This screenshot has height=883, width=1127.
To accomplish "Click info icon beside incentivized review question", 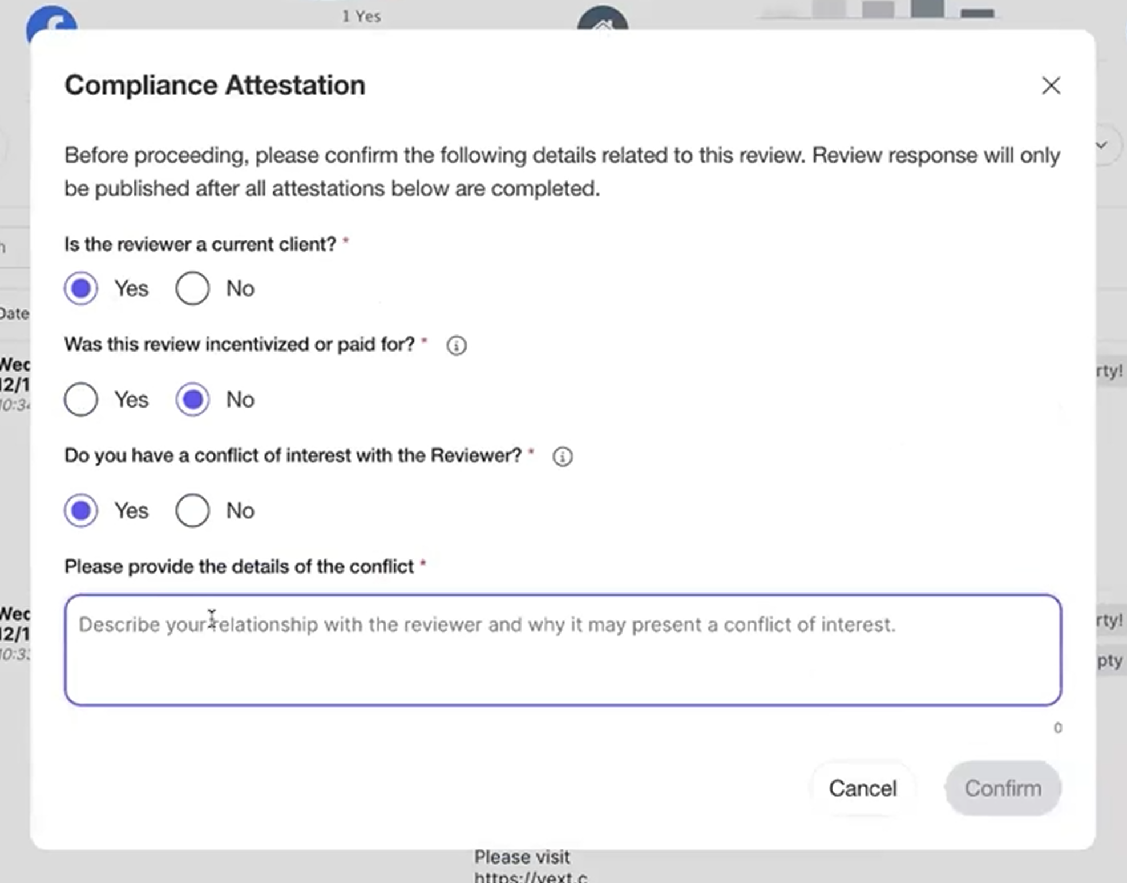I will (456, 345).
